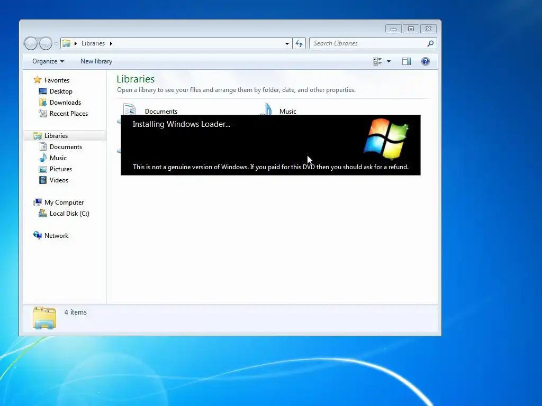Click Change your view icon

point(377,61)
